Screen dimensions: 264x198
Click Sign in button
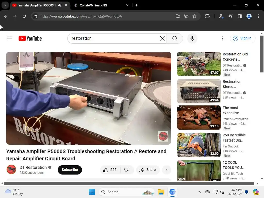click(243, 38)
